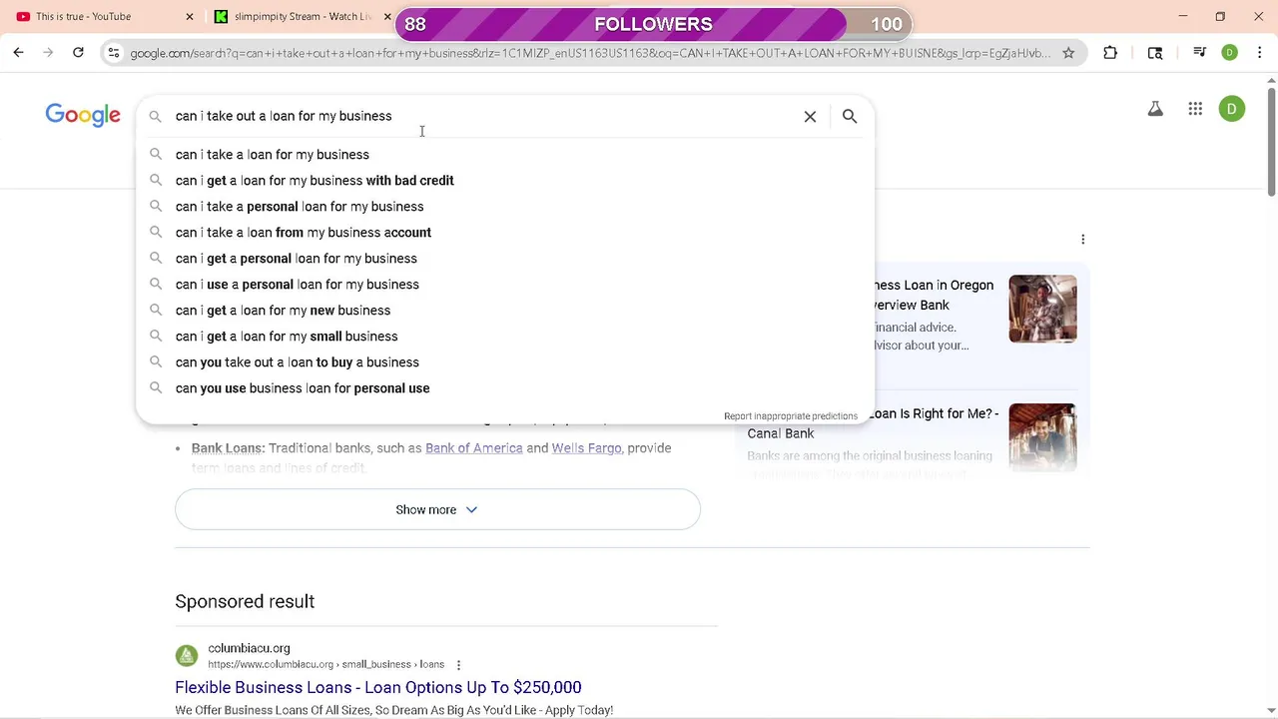The width and height of the screenshot is (1278, 719).
Task: Click the page vertical scrollbar
Action: [x=1271, y=140]
